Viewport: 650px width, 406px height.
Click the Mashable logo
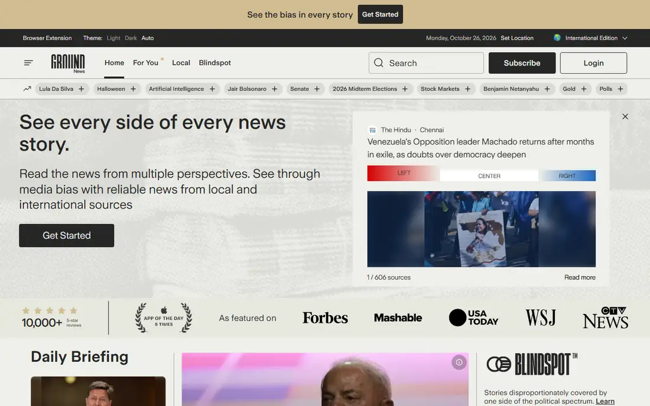point(398,318)
